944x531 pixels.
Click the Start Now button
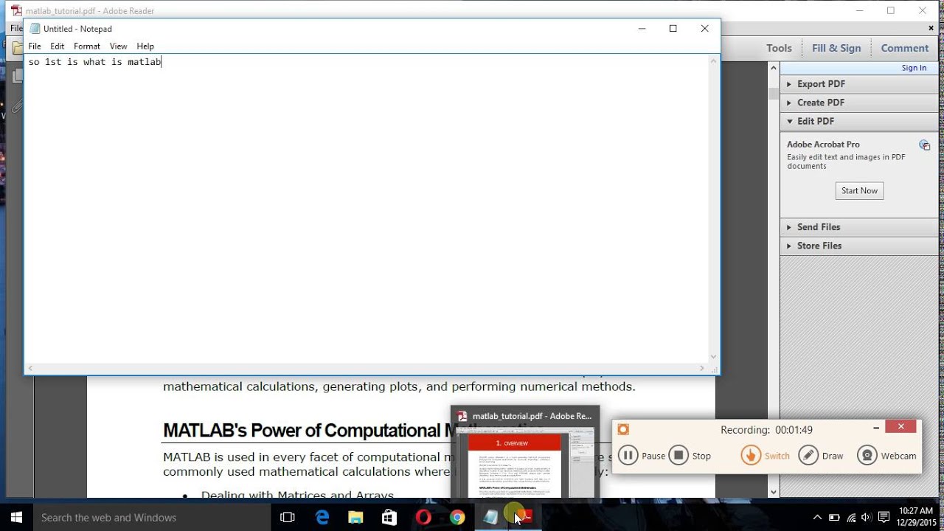click(859, 190)
